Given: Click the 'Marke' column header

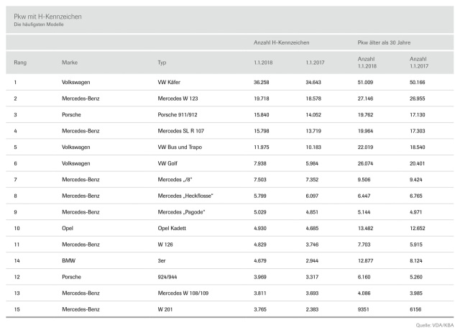Looking at the screenshot, I should (70, 63).
